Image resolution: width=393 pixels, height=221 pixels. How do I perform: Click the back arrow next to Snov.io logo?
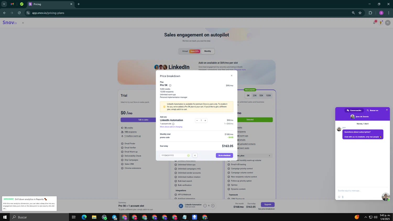23,23
